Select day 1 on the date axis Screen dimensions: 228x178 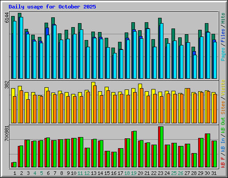tap(15, 173)
